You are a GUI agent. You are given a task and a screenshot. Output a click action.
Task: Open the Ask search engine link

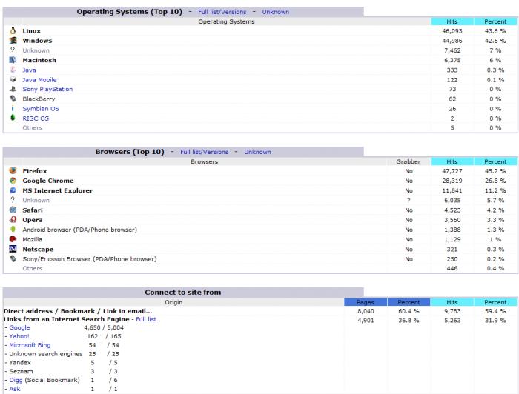(15, 389)
